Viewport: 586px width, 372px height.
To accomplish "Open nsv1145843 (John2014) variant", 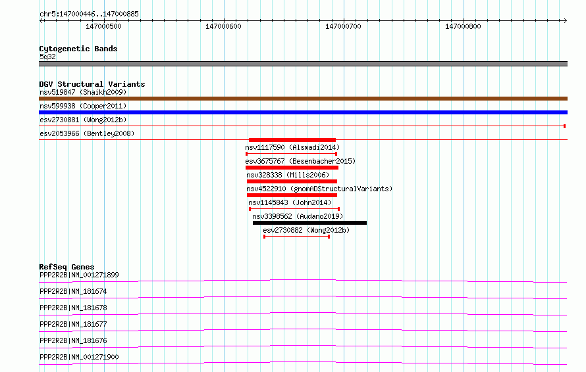I will (x=290, y=202).
